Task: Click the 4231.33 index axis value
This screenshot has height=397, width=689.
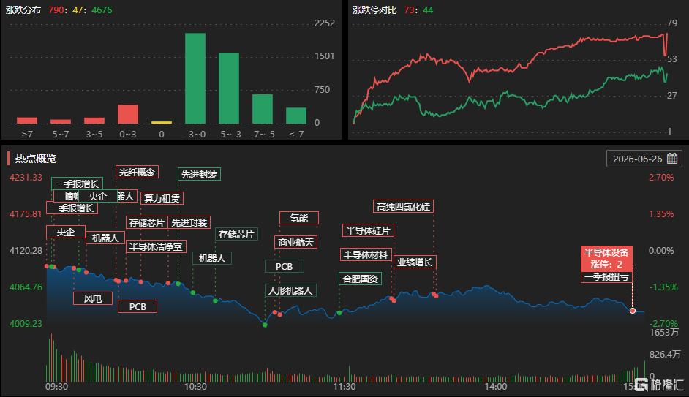Action: click(x=26, y=178)
